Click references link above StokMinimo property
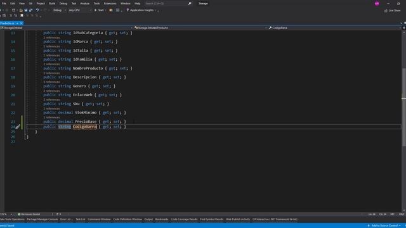 coord(51,108)
